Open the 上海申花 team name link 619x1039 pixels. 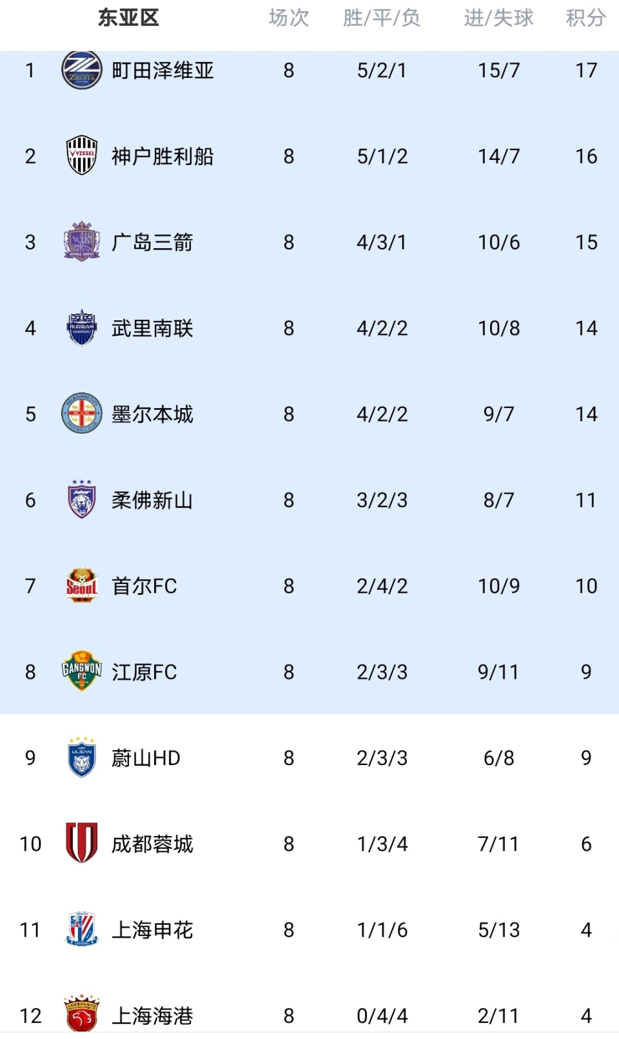coord(152,929)
